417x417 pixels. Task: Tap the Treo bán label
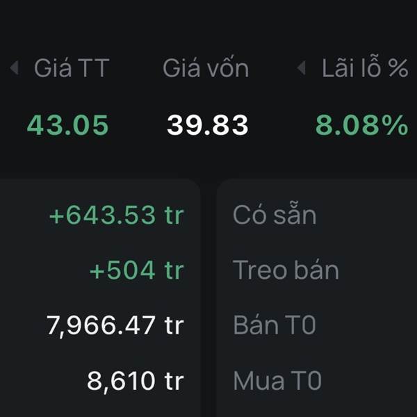point(286,270)
